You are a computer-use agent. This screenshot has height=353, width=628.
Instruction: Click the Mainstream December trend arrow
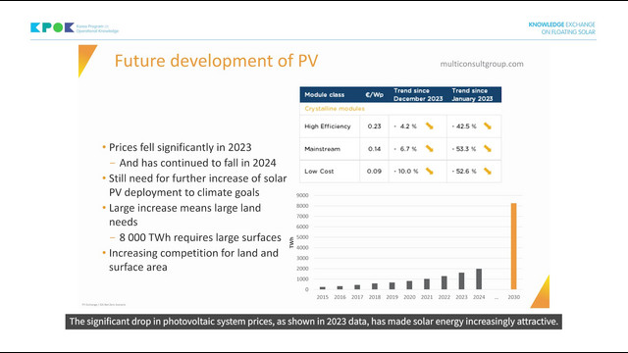430,148
